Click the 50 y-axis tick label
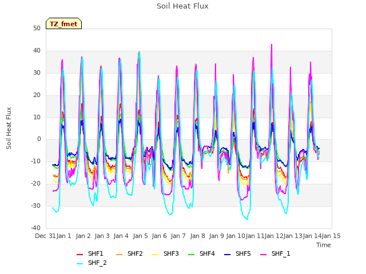 [x=37, y=28]
